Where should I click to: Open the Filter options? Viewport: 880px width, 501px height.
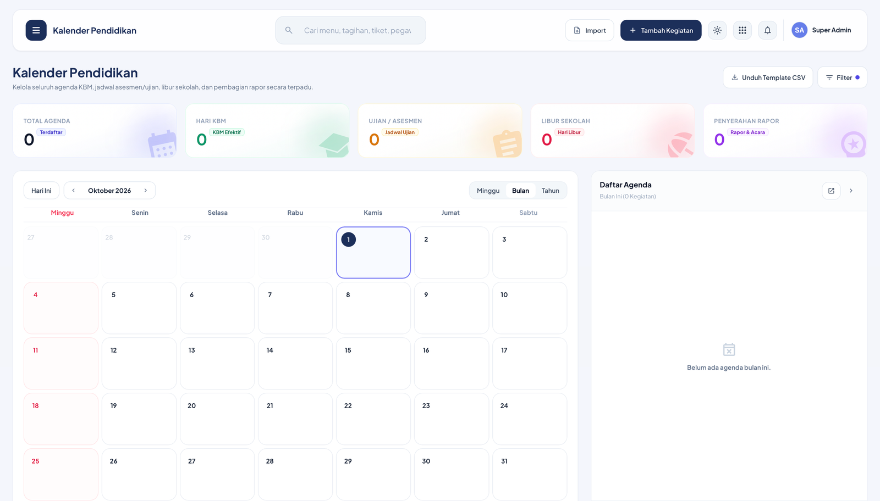[x=842, y=77]
